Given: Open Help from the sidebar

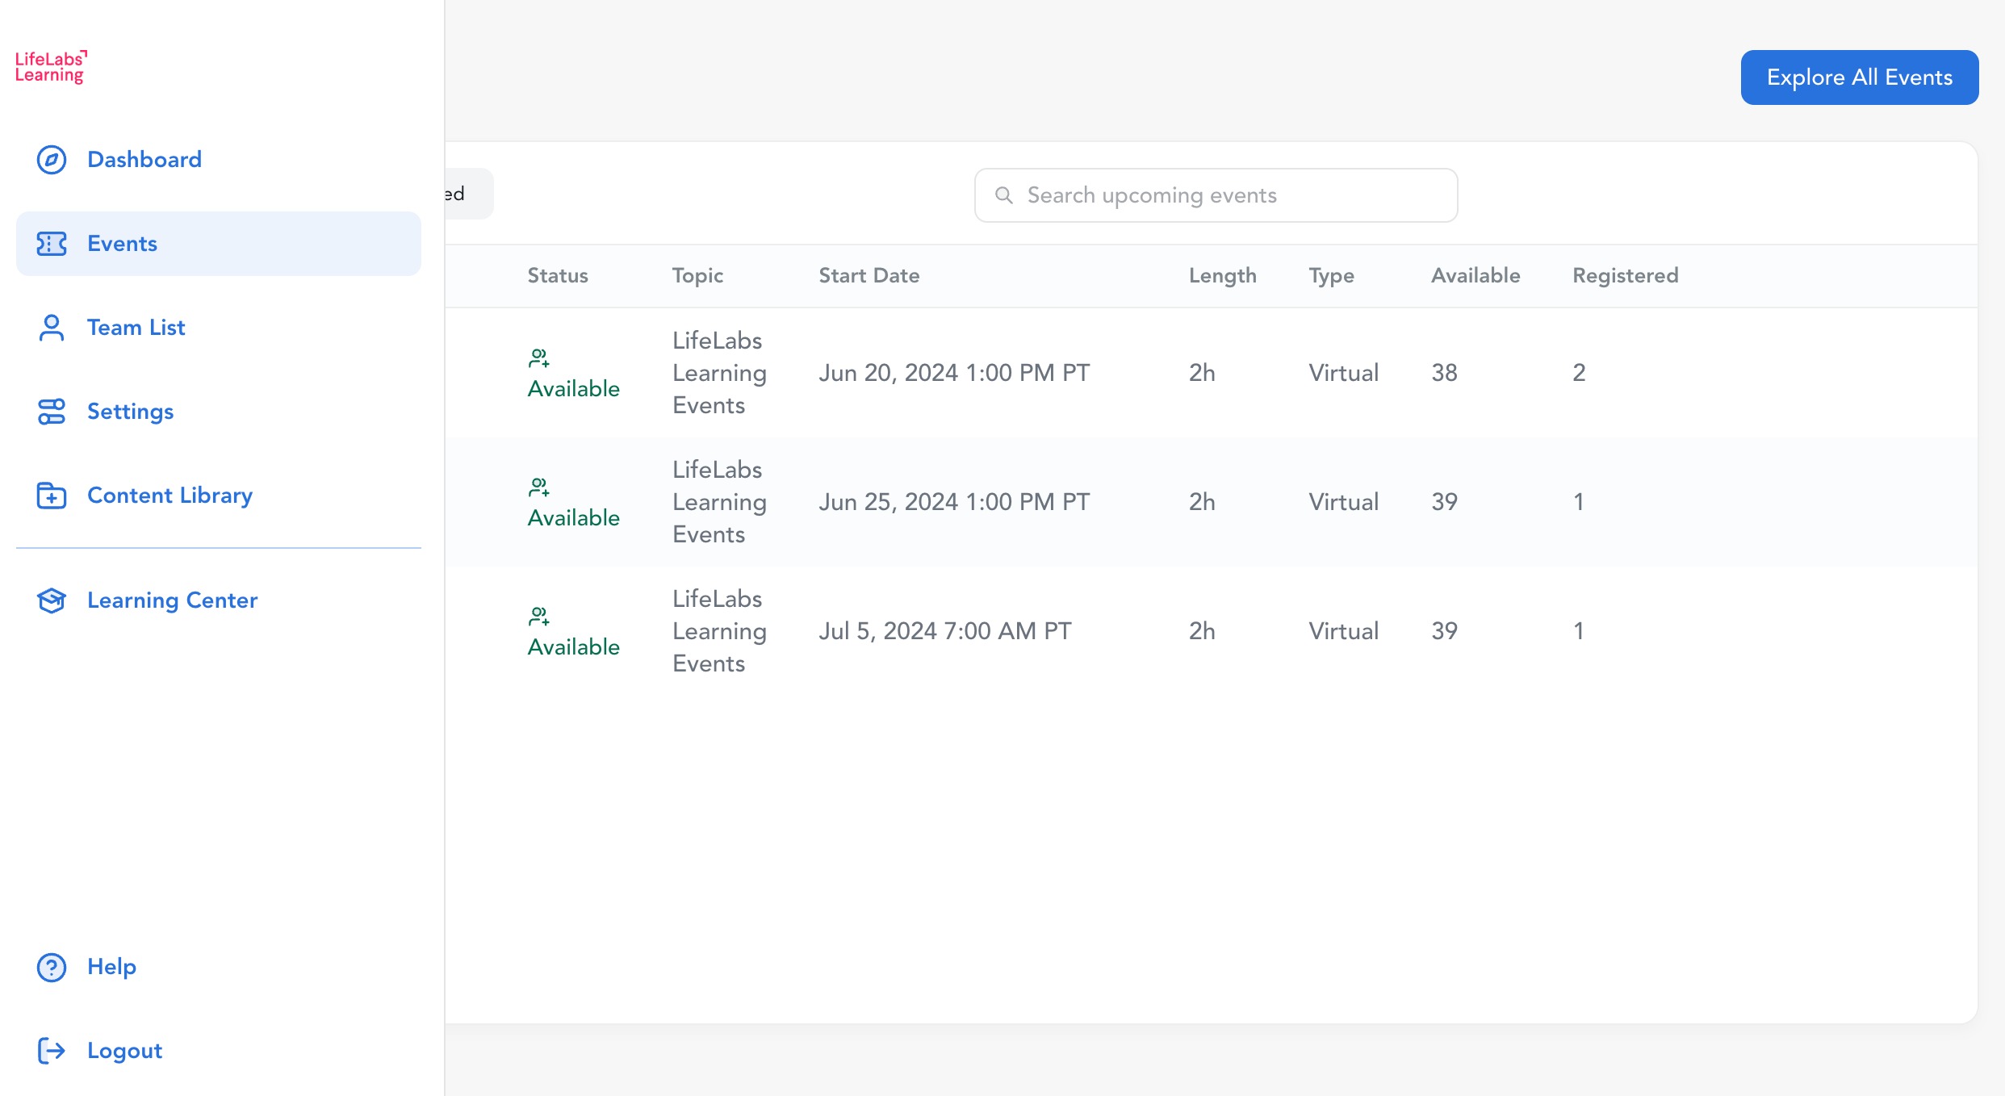Looking at the screenshot, I should [x=219, y=967].
